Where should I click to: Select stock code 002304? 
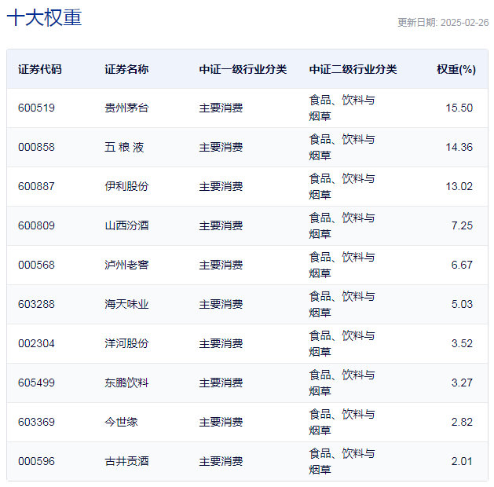[37, 343]
